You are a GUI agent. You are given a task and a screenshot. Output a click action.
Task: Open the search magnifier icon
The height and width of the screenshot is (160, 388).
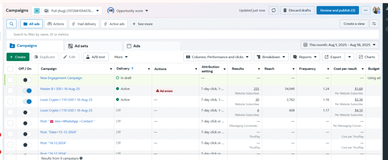click(12, 24)
